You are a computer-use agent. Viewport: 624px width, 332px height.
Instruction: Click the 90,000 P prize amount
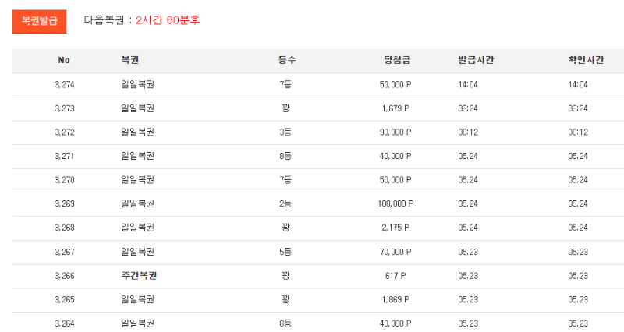(395, 132)
